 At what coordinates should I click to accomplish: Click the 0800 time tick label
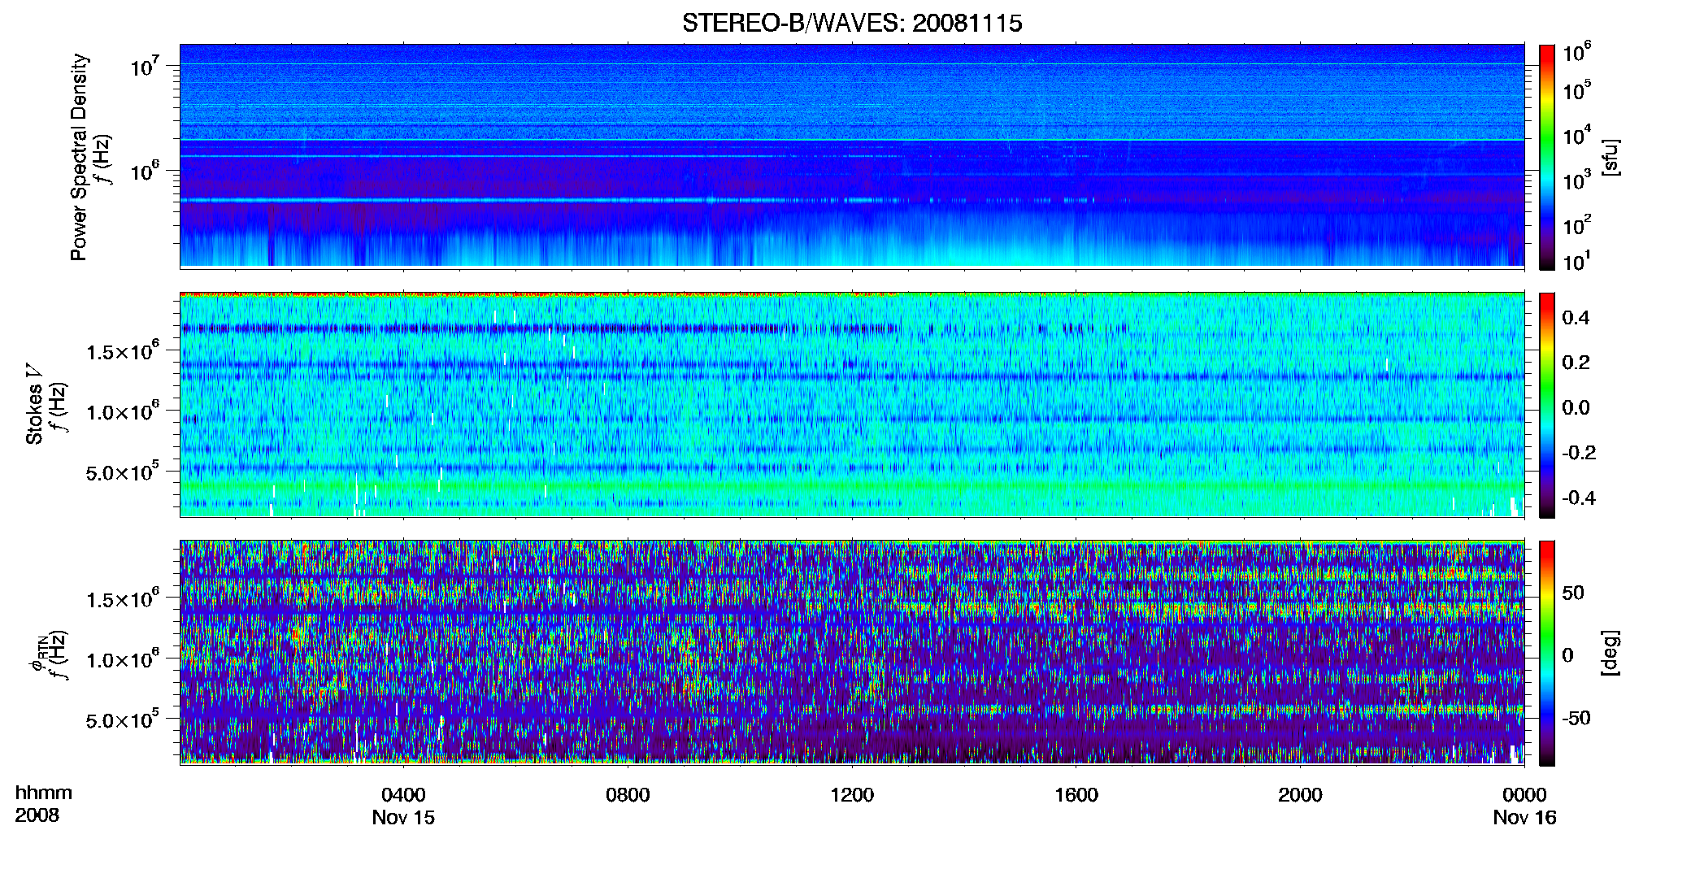[628, 794]
